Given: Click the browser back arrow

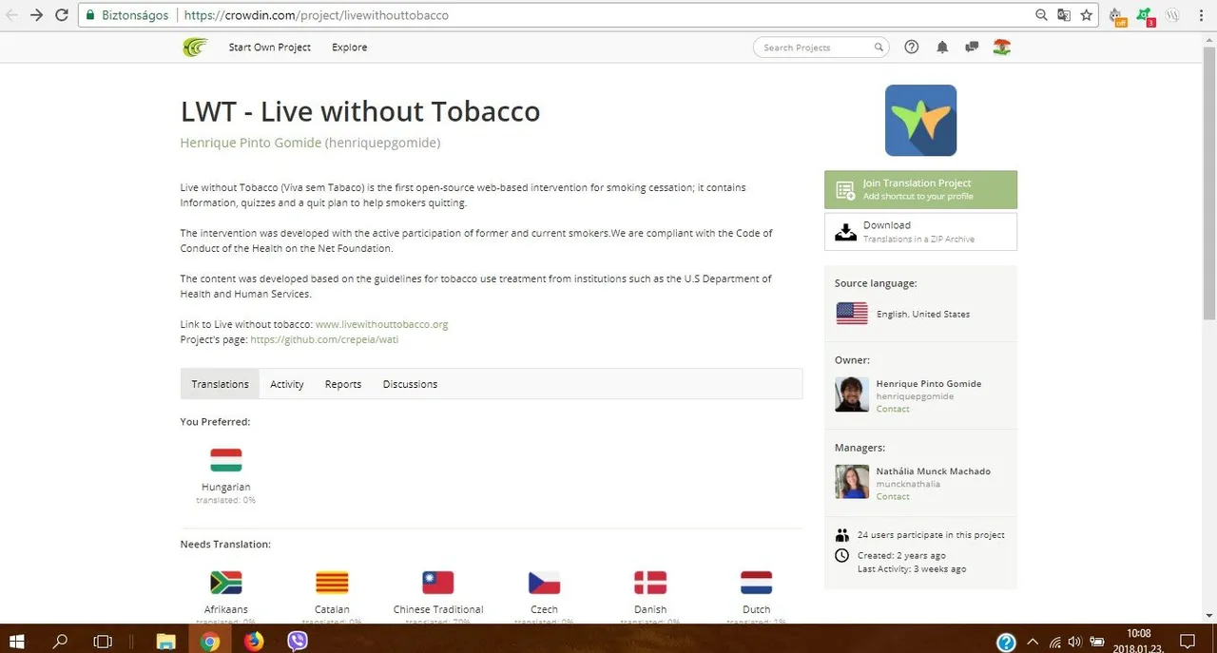Looking at the screenshot, I should click(12, 15).
